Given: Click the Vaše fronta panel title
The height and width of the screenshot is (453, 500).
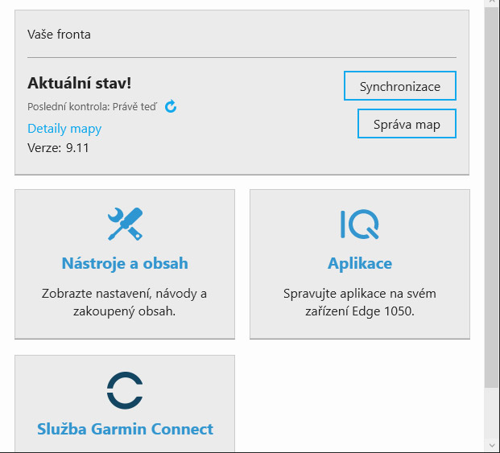Looking at the screenshot, I should pyautogui.click(x=59, y=35).
